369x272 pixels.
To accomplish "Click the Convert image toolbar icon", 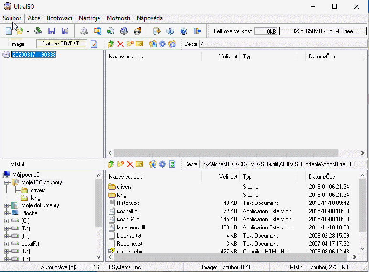I will 110,31.
